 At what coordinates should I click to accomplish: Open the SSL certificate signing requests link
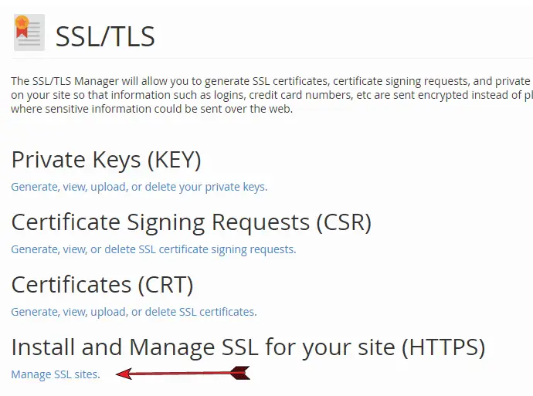(154, 249)
